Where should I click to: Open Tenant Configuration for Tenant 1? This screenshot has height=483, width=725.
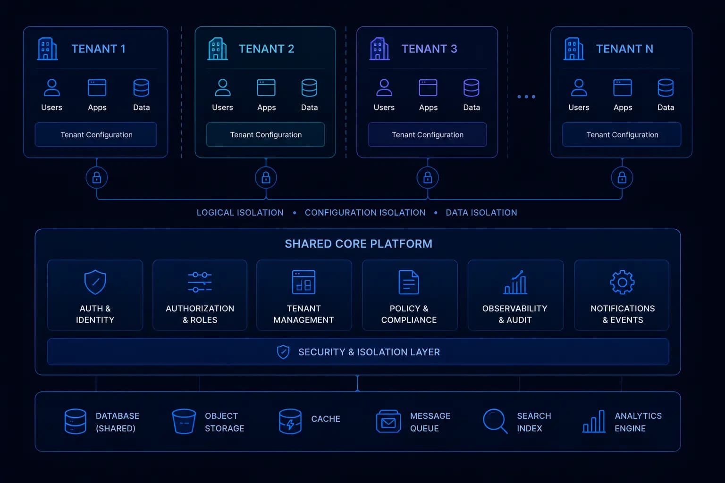96,134
